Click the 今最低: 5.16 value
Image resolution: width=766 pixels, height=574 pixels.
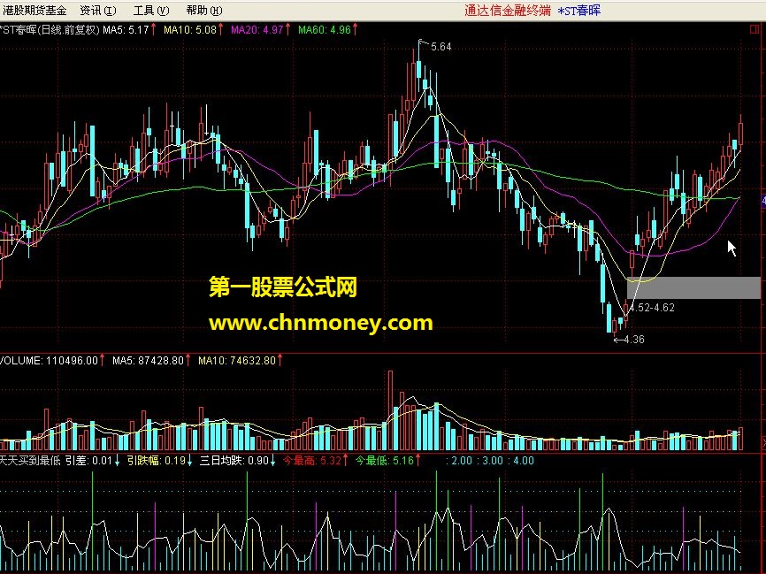pos(387,461)
